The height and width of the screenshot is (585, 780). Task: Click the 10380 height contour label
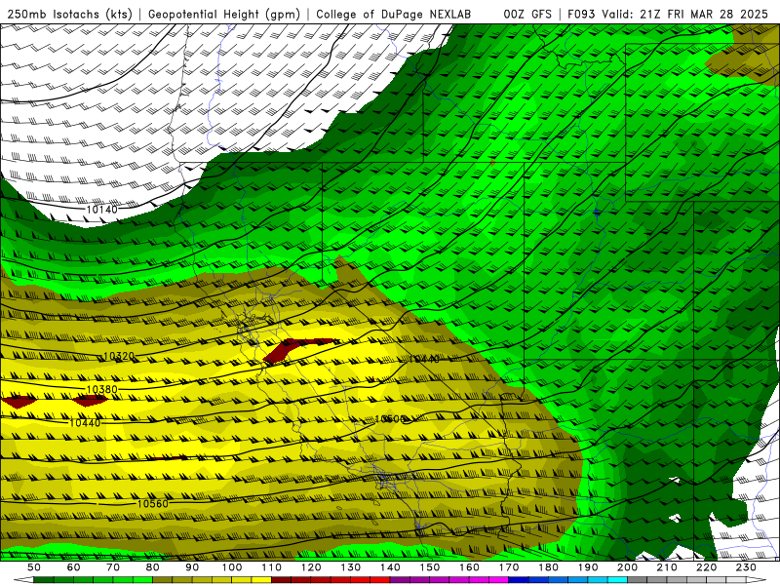click(x=102, y=389)
